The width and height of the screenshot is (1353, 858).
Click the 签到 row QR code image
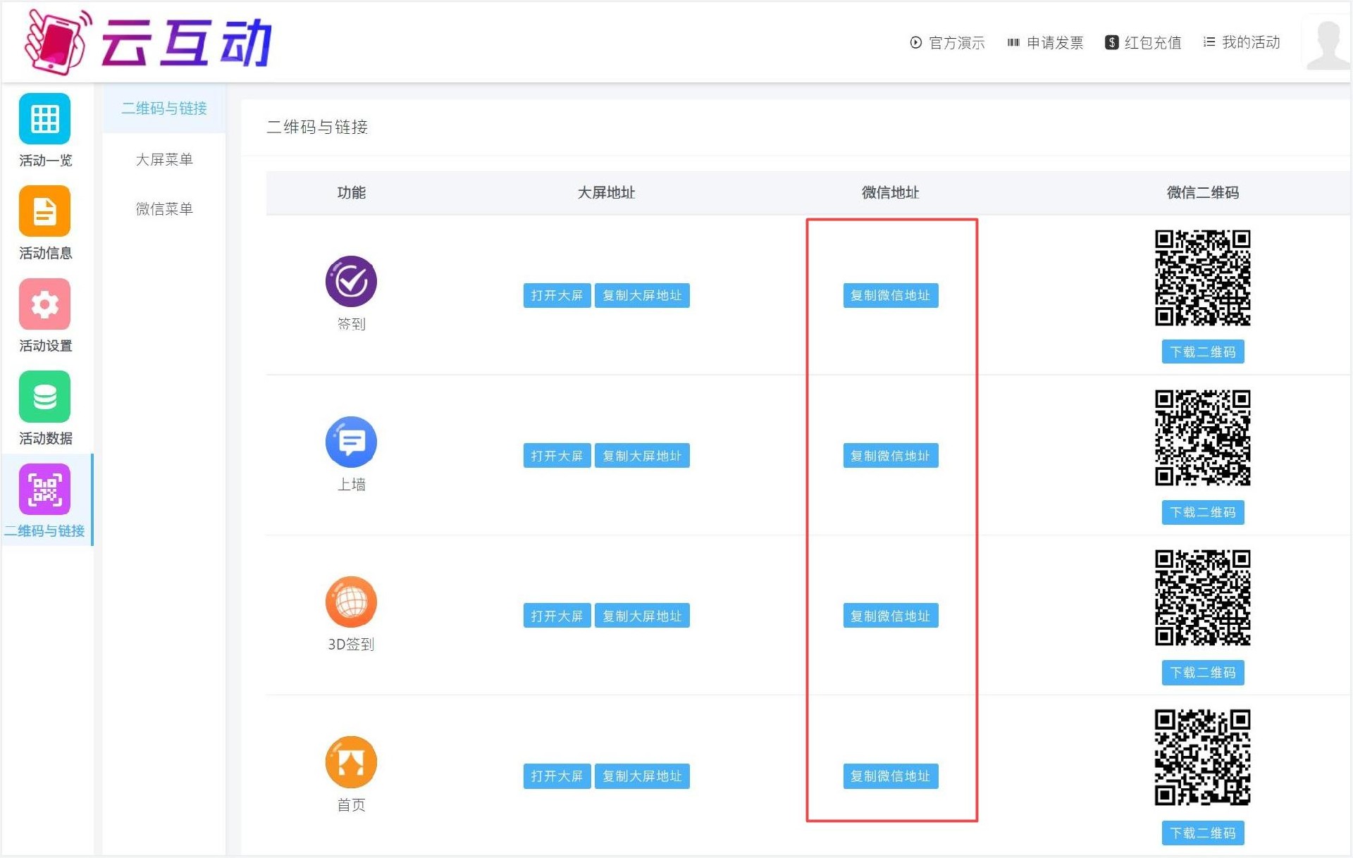pos(1203,278)
